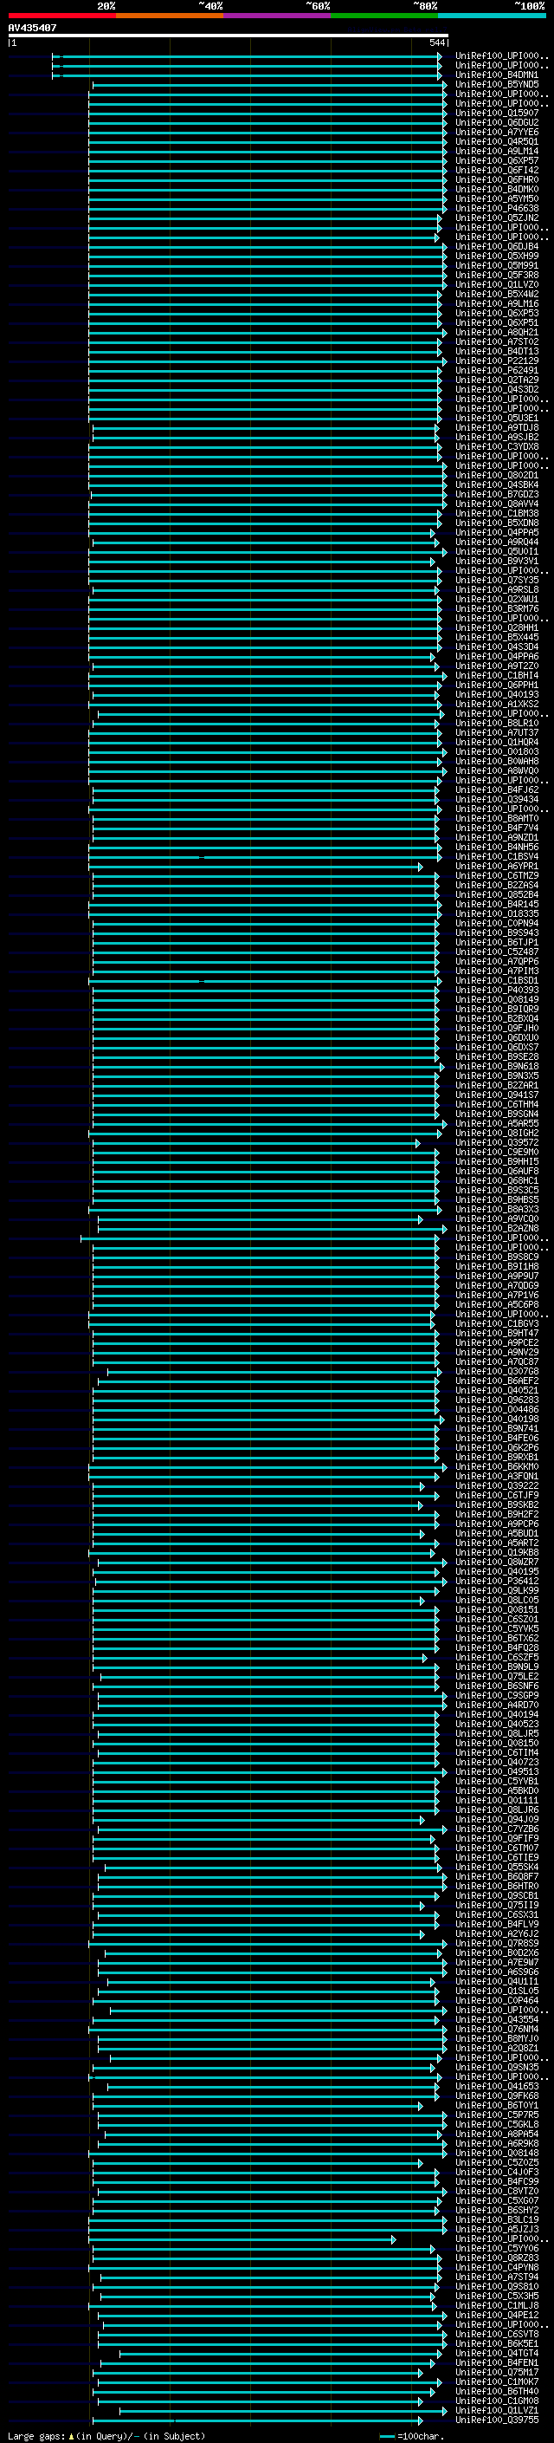Select the UniRef100_P22129 label
Image resolution: width=554 pixels, height=2443 pixels.
coord(496,361)
